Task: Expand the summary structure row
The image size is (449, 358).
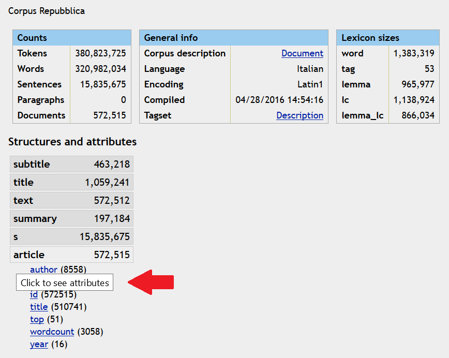Action: coord(71,218)
